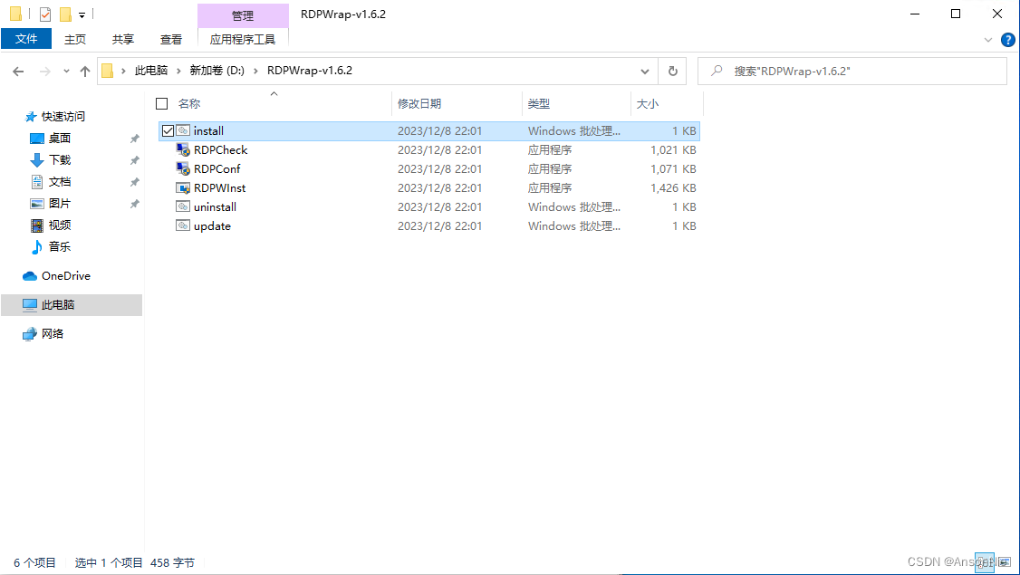Select the update batch file icon
The height and width of the screenshot is (575, 1020).
(x=184, y=225)
